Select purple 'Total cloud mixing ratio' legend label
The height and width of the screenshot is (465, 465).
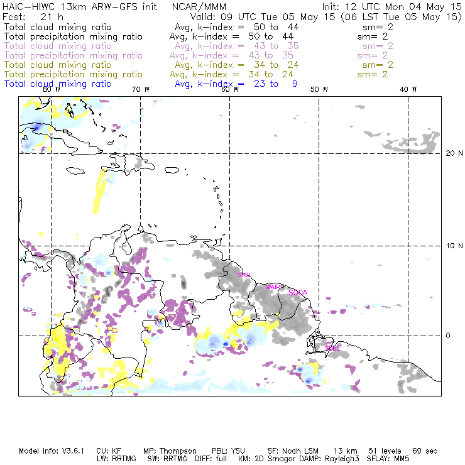(58, 46)
